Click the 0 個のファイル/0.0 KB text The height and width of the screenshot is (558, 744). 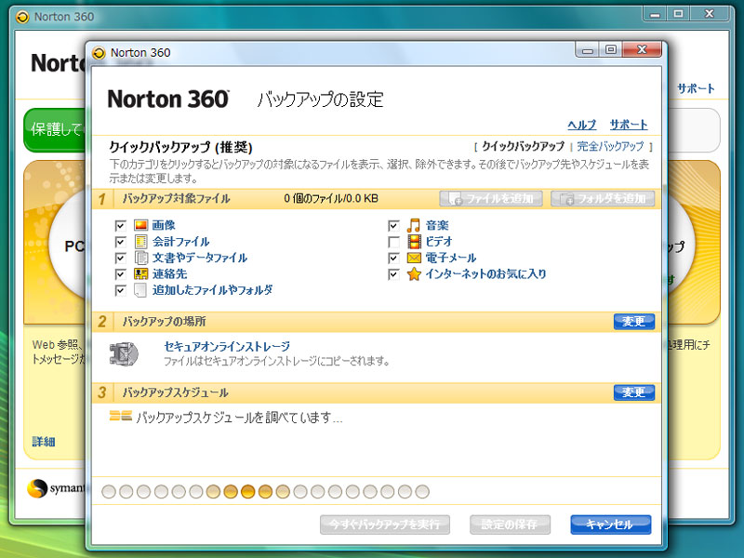(x=331, y=198)
